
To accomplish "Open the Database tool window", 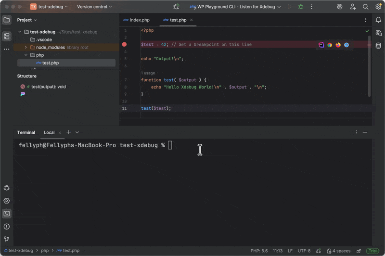I will coord(379,46).
